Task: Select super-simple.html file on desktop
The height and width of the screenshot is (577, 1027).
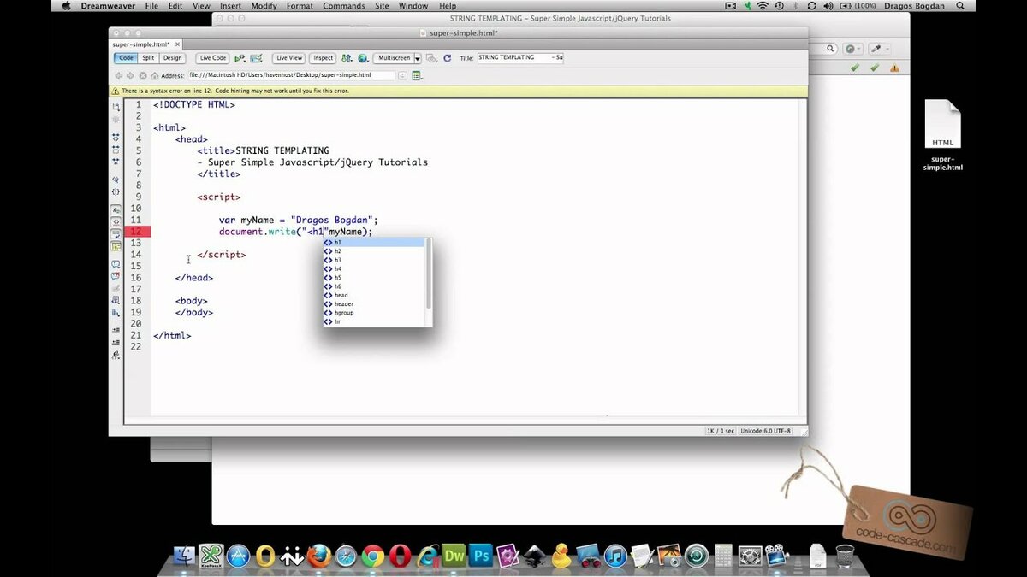Action: pos(942,135)
